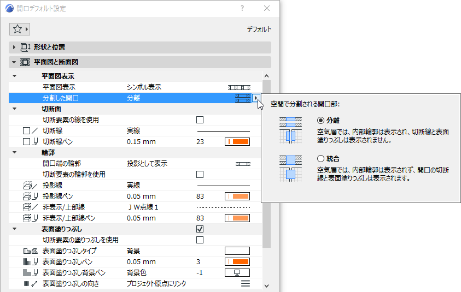Viewport: 461px width, 292px height.
Task: Click the hidden line icon beside 非表示/上部線
Action: click(x=30, y=207)
